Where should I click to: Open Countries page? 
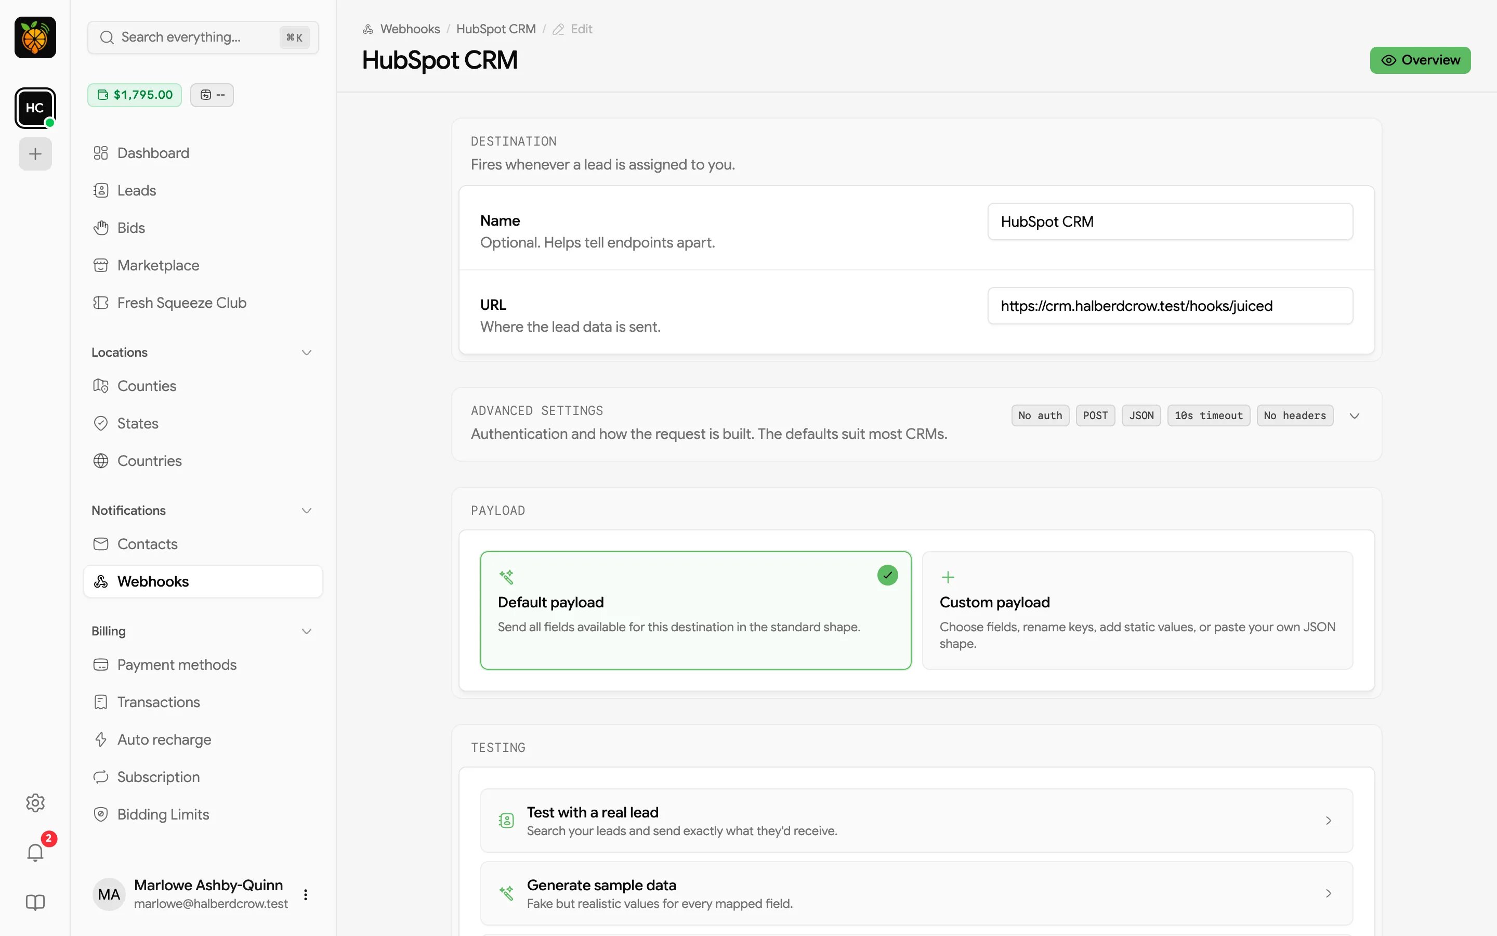[203, 461]
